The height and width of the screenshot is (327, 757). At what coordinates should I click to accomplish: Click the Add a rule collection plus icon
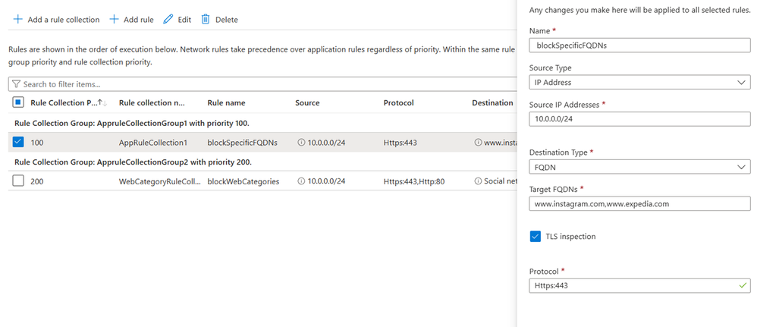(18, 19)
